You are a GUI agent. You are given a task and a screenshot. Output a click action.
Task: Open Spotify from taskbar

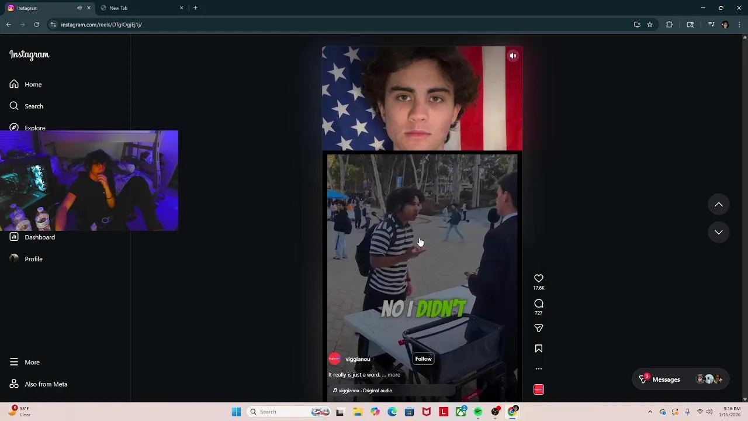pyautogui.click(x=478, y=412)
